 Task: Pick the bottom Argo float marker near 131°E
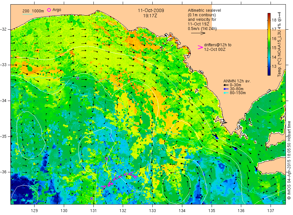tap(92, 198)
